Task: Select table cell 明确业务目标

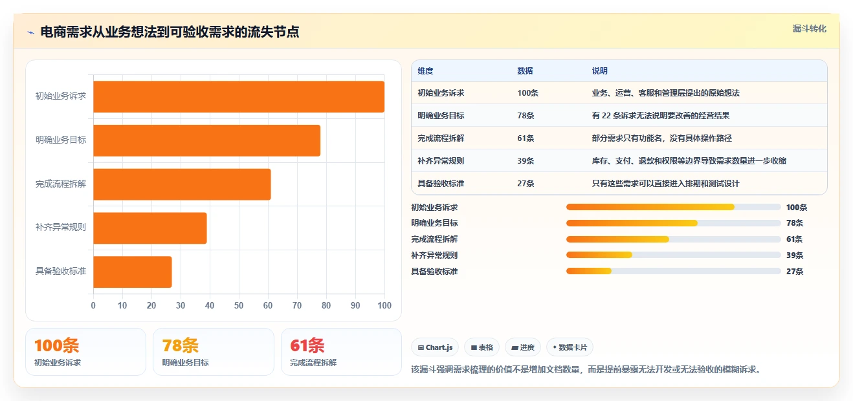Action: point(441,116)
